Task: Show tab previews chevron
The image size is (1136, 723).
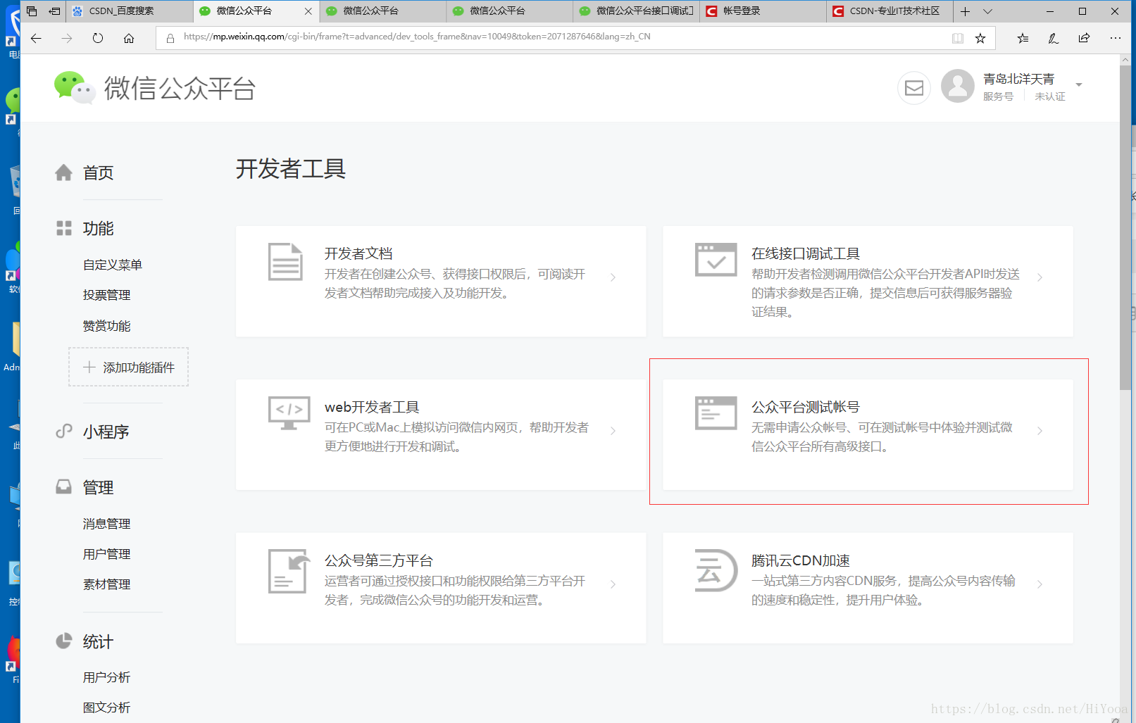Action: coord(987,11)
